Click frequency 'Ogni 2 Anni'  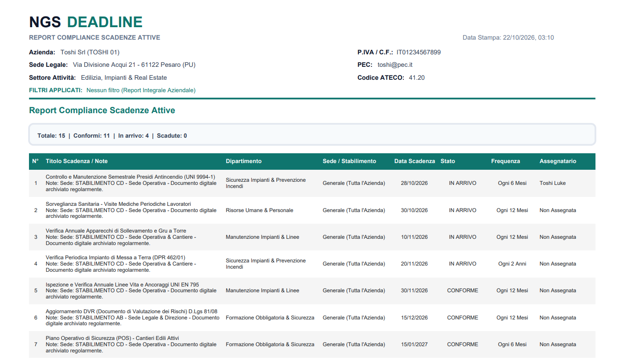click(x=512, y=264)
